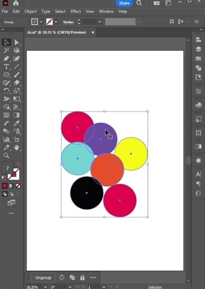Expand the toolbar collapse arrows at left
Image resolution: width=205 pixels, height=289 pixels.
point(3,29)
